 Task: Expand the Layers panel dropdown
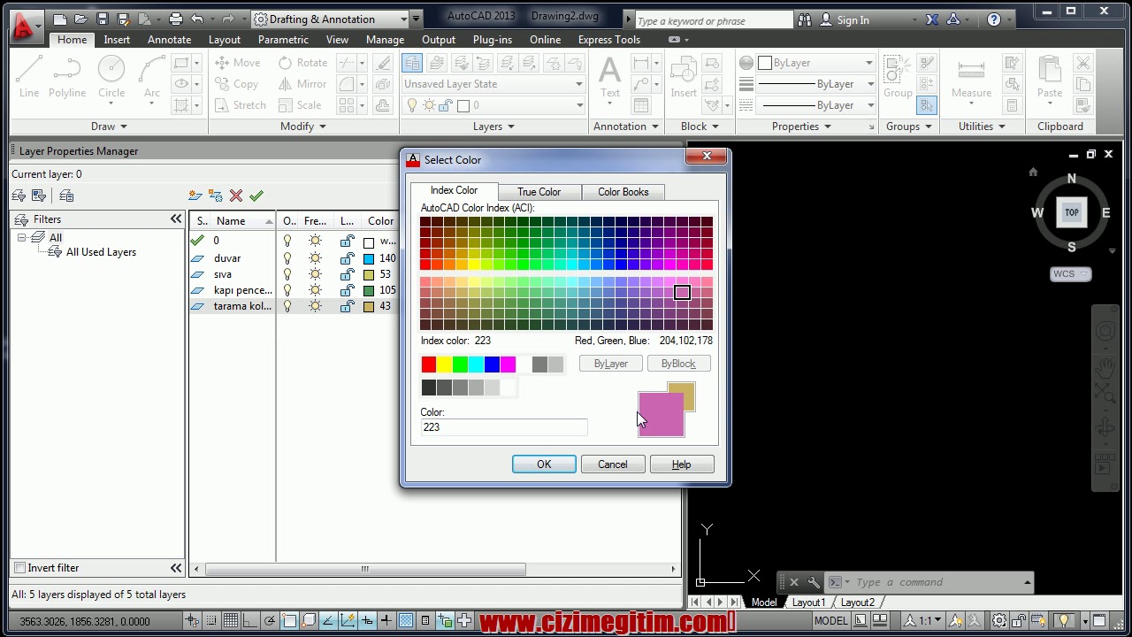click(493, 127)
